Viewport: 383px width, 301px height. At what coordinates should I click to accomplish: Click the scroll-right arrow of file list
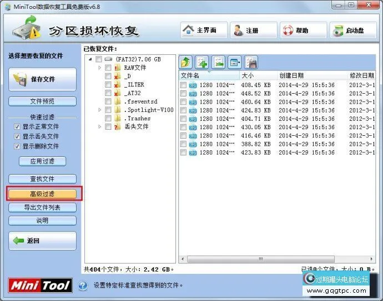[x=371, y=259]
